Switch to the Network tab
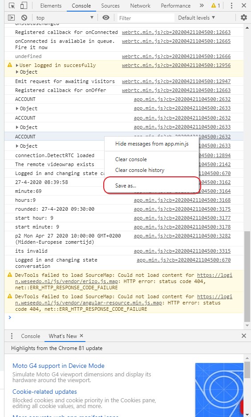The width and height of the screenshot is (251, 417). click(x=140, y=6)
